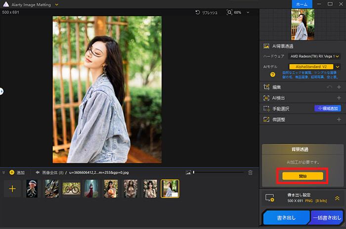The image size is (346, 229).
Task: Click the yellow plus 追加 icon
Action: [x=12, y=173]
